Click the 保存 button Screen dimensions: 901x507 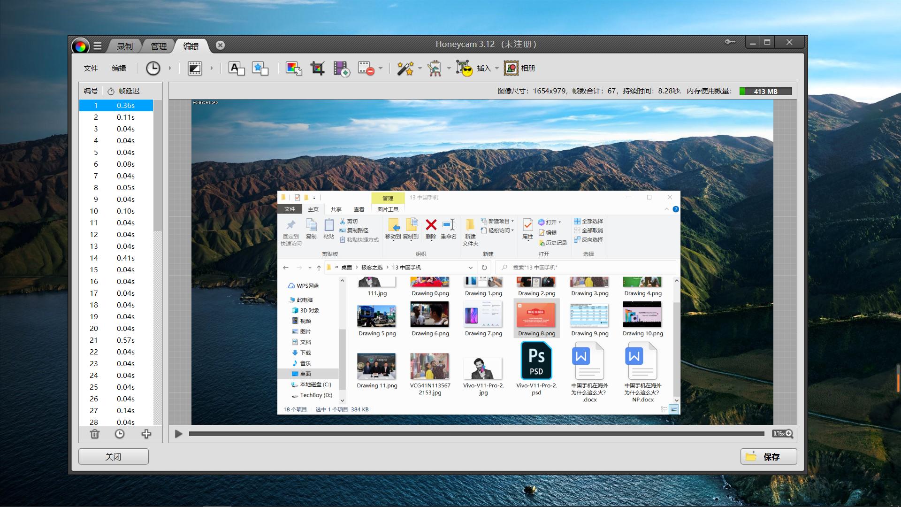(769, 457)
